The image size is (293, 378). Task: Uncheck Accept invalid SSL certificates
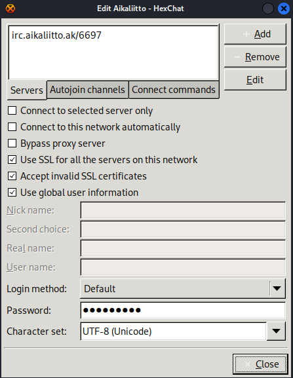[12, 176]
